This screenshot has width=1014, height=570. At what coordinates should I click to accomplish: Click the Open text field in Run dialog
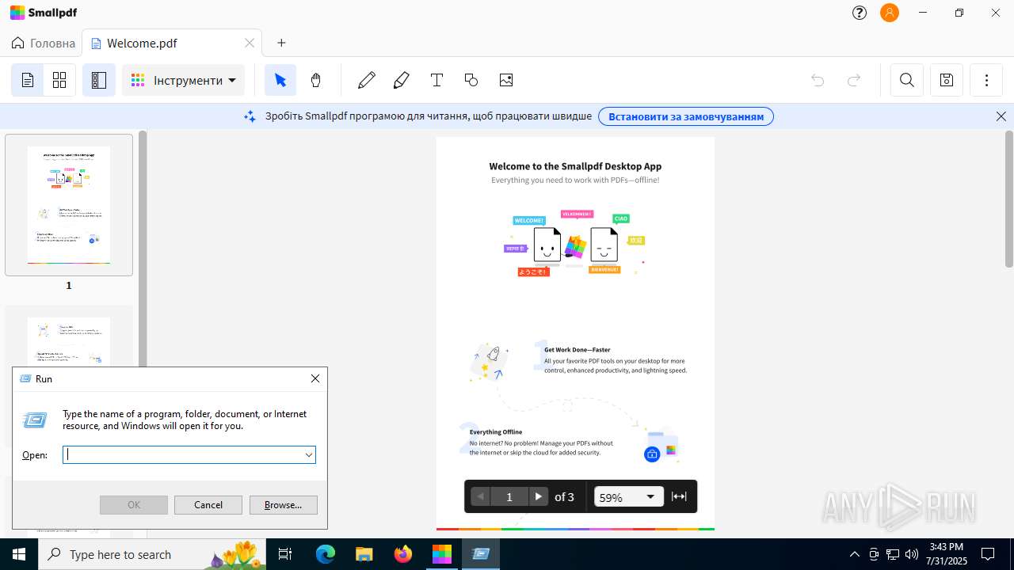pos(184,454)
